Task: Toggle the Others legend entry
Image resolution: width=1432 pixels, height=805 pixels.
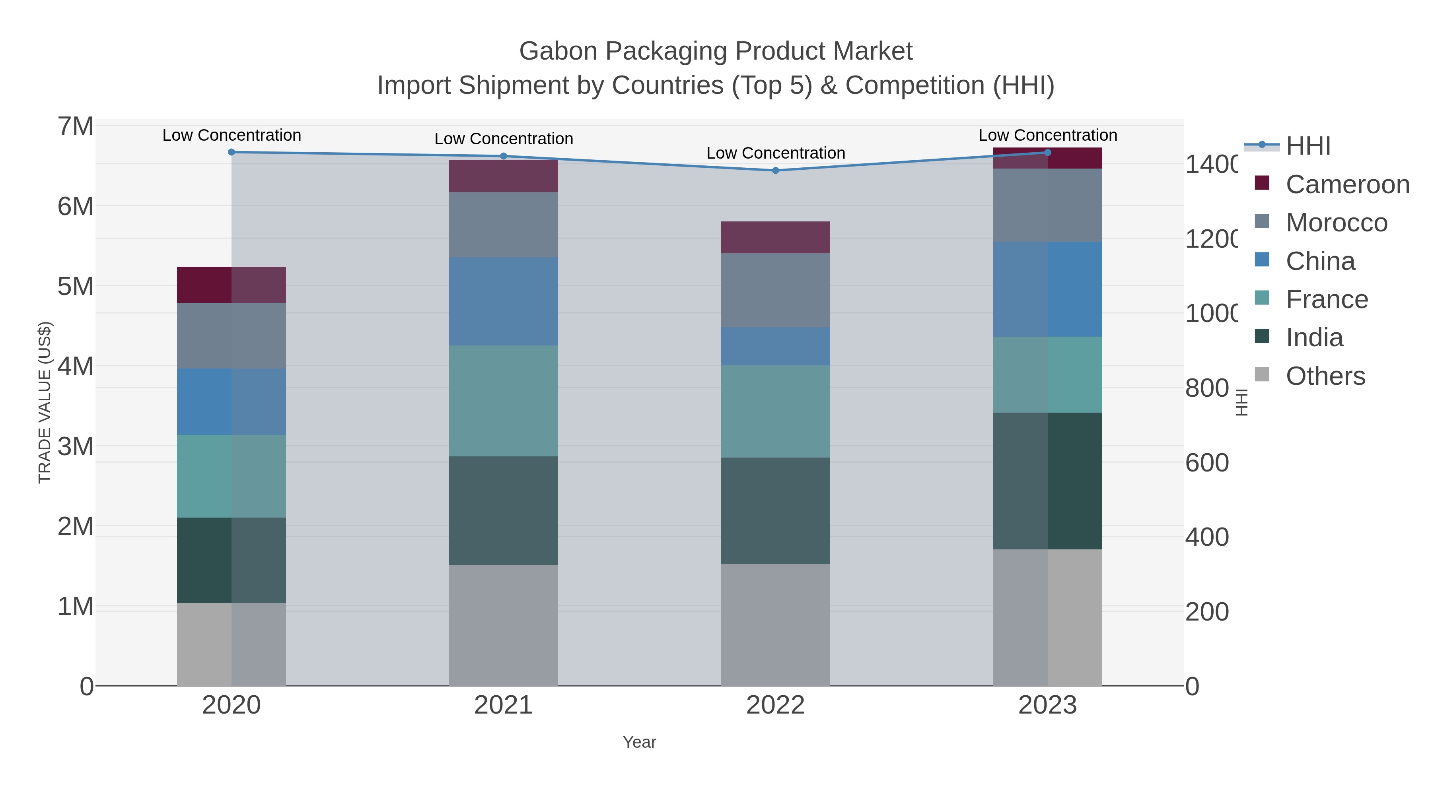Action: pos(1310,376)
